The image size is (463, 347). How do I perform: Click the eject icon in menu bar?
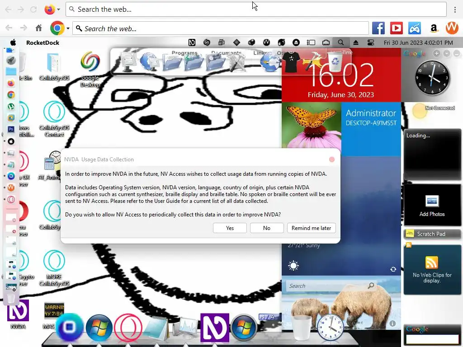[x=356, y=42]
